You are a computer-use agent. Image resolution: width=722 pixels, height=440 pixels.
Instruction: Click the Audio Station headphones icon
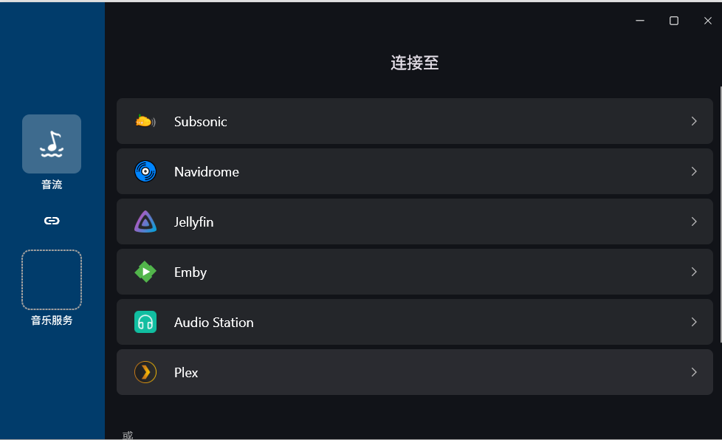point(145,322)
